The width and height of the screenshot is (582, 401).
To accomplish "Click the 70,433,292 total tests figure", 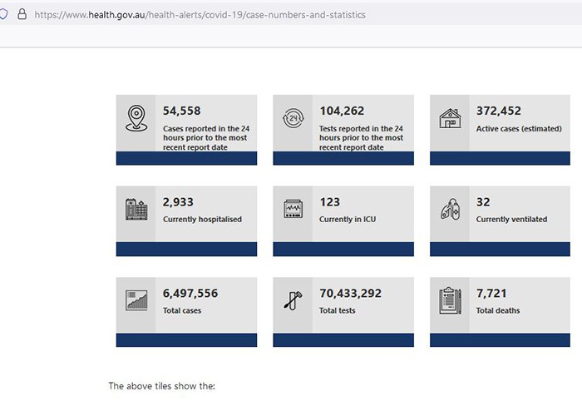I will (350, 293).
